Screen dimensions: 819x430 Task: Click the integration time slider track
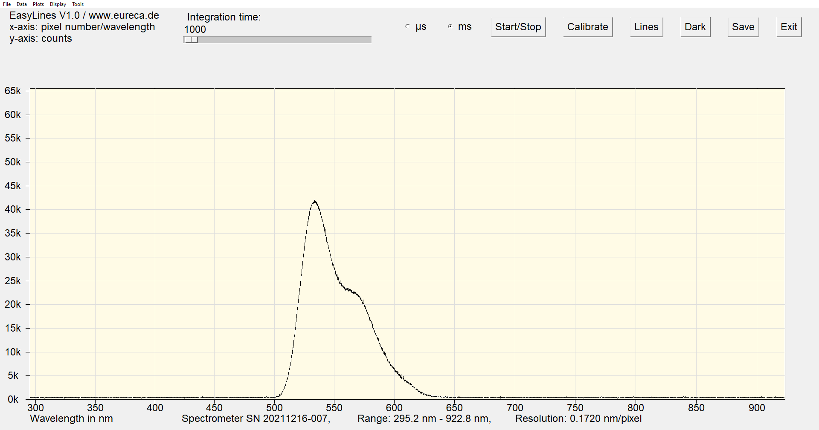pos(277,40)
